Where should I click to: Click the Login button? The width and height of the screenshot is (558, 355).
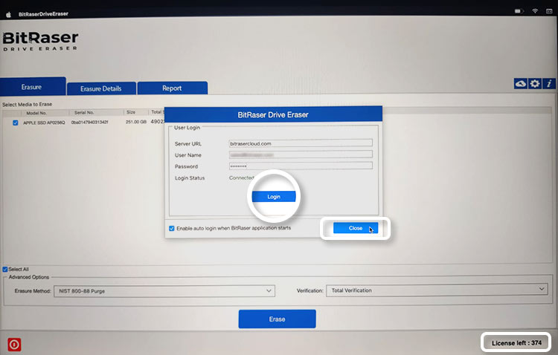pyautogui.click(x=274, y=197)
